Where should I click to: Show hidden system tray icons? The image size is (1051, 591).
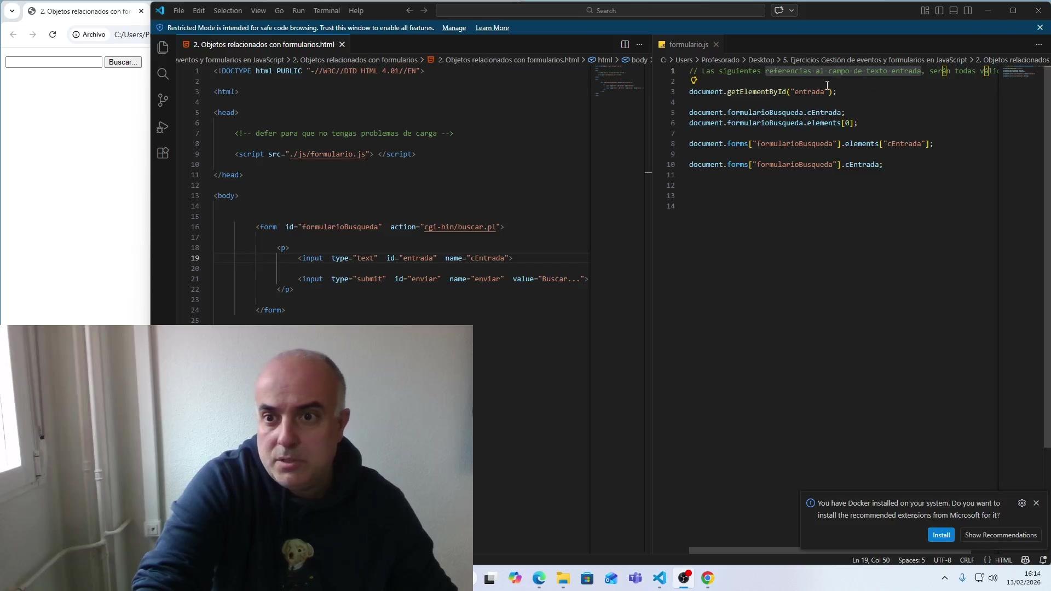click(x=945, y=578)
